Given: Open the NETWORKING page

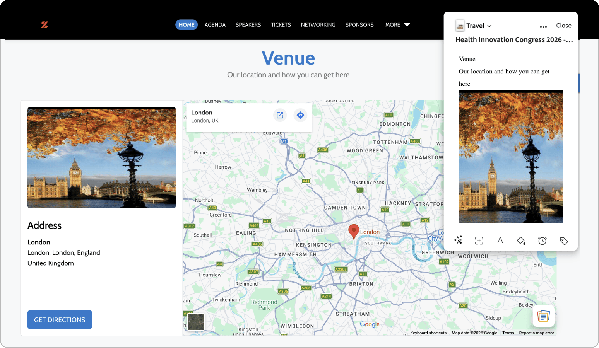Looking at the screenshot, I should click(318, 25).
